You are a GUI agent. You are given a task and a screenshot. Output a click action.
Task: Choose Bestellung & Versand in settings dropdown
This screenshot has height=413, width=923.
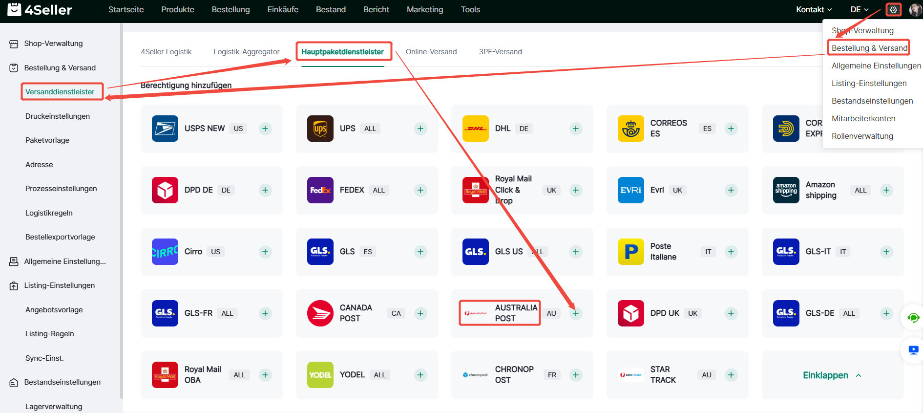[x=869, y=48]
